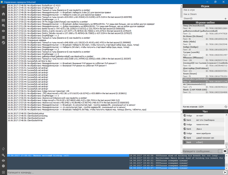
Task: Open the history clock sidebar icon
Action: (3, 43)
